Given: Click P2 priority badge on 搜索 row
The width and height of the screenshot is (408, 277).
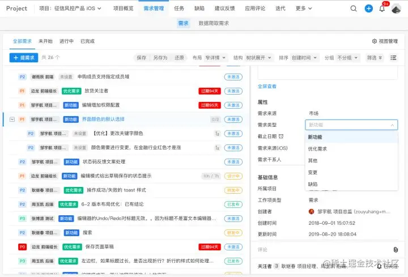Looking at the screenshot, I should [x=22, y=232].
